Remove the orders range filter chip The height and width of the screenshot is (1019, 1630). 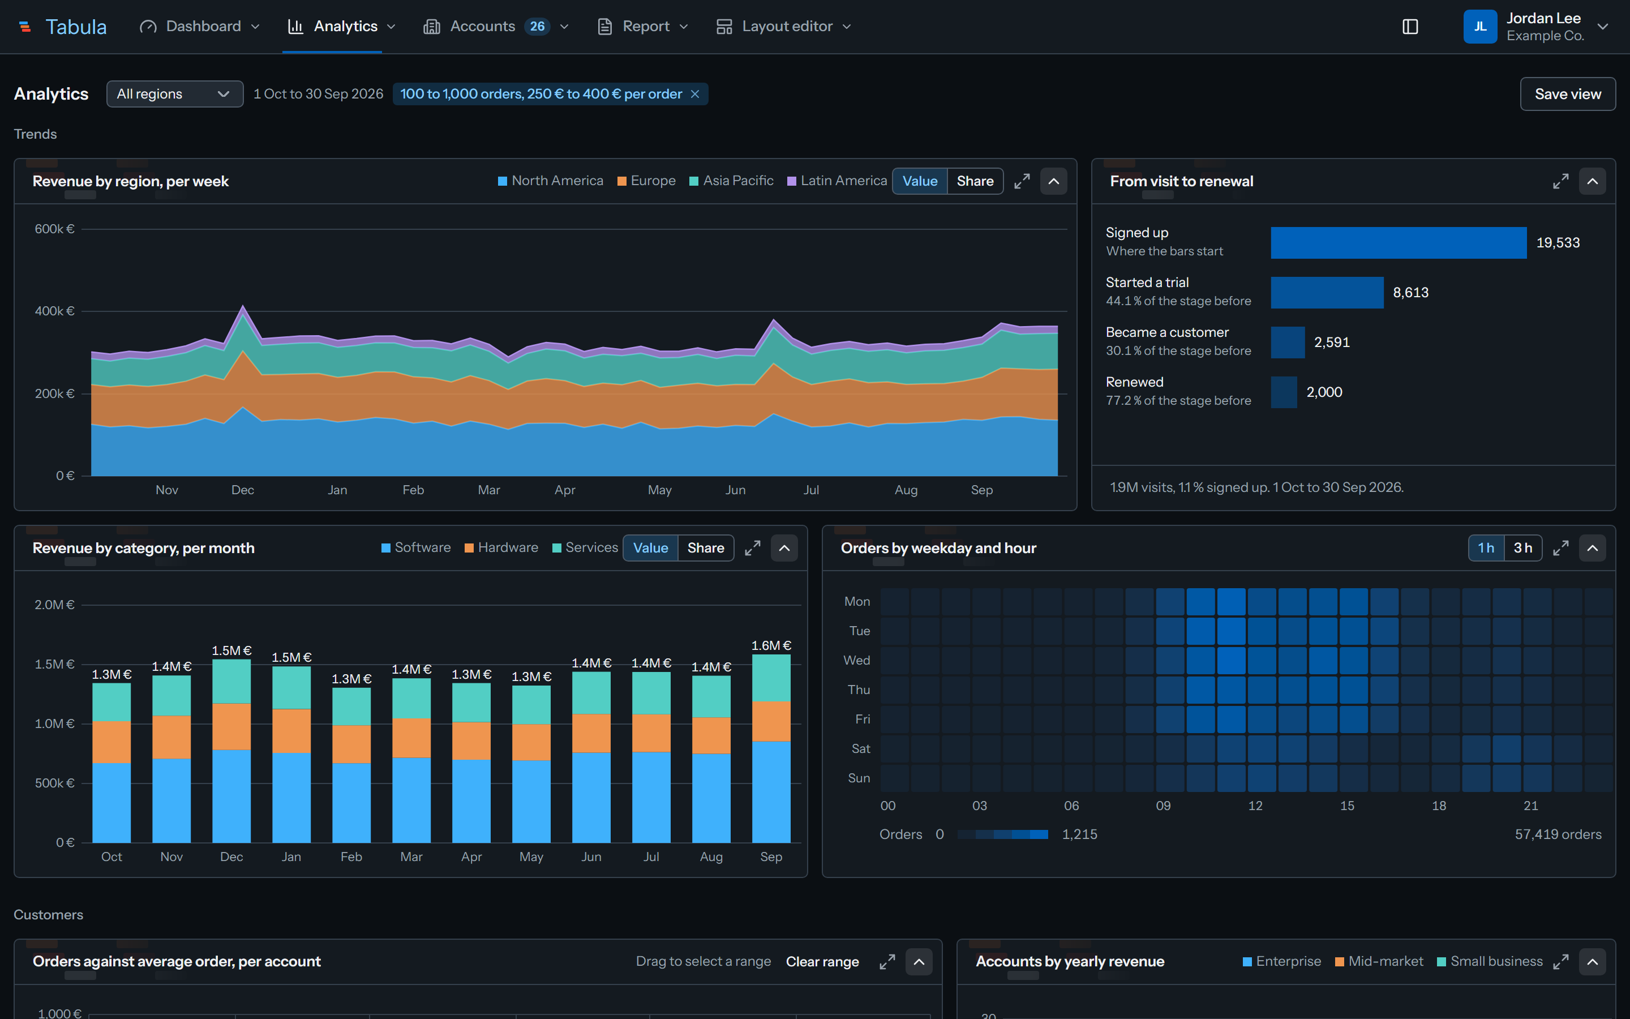(695, 93)
